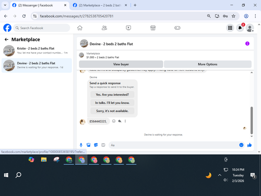
Task: Click the View buyer button
Action: [121, 64]
